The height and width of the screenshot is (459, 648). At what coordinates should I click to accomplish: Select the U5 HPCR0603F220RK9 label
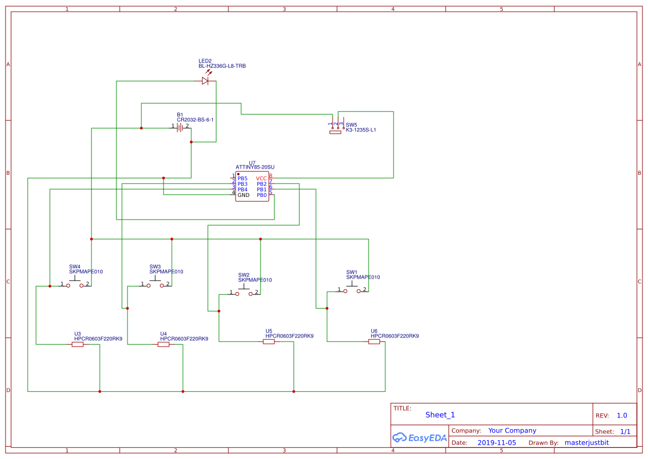pos(288,335)
